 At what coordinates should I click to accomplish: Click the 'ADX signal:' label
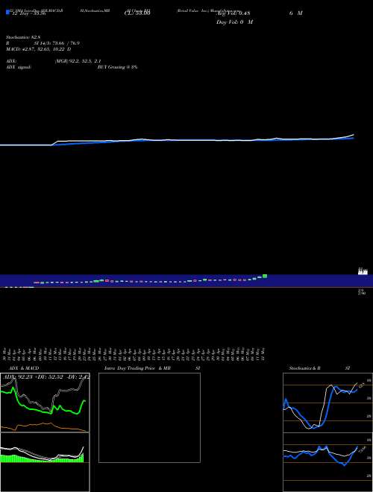[19, 67]
